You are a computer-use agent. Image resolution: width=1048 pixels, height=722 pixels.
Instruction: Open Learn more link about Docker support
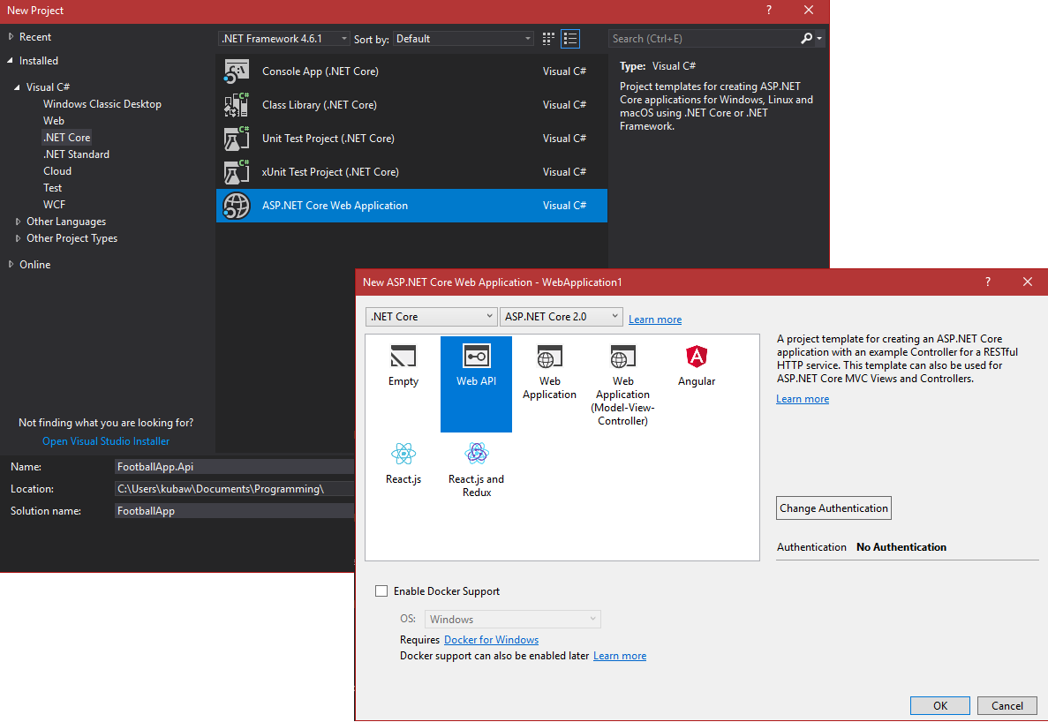[620, 656]
